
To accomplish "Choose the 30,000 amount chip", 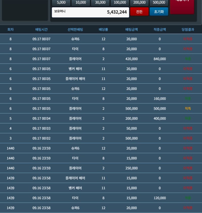I will click(100, 3).
